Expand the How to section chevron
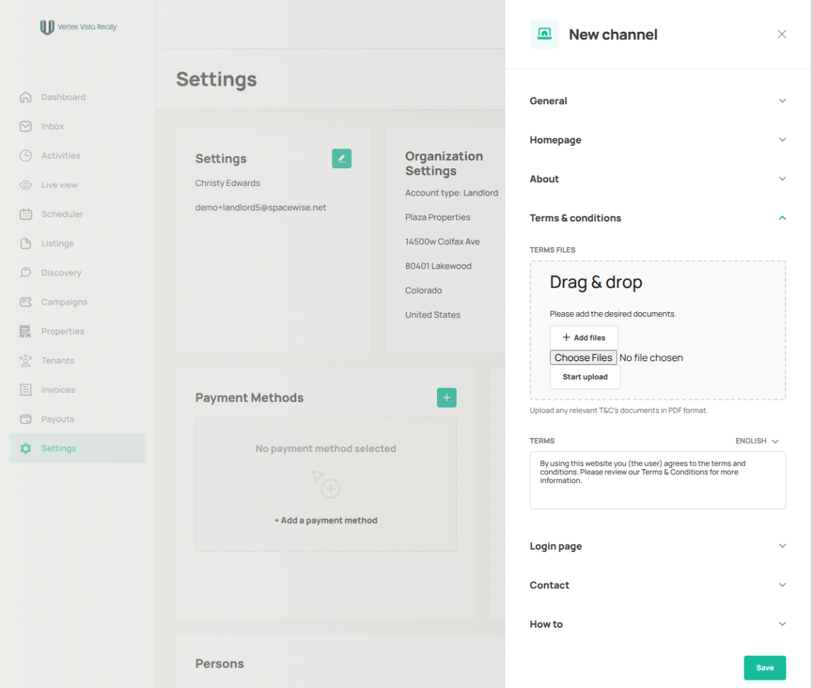Screen dimensions: 813x688 pyautogui.click(x=783, y=624)
